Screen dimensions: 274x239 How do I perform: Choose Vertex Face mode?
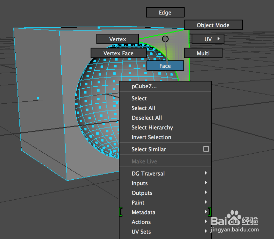(118, 53)
